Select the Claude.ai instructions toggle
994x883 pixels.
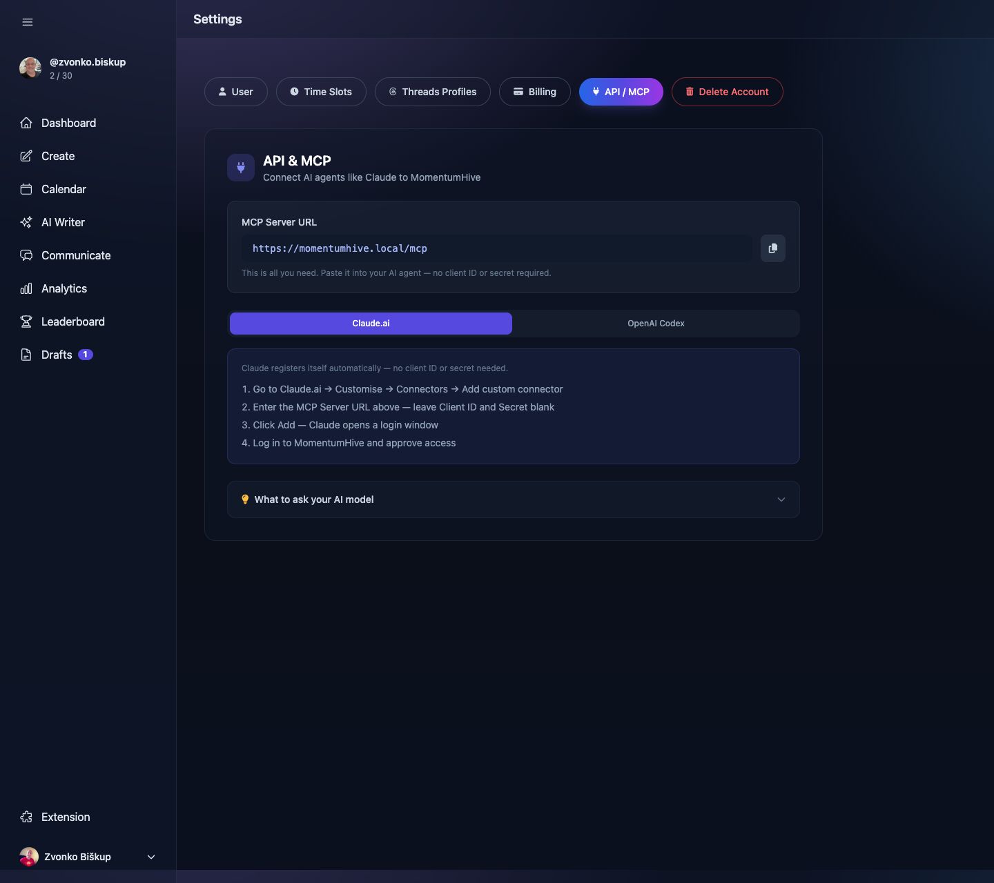pos(371,324)
